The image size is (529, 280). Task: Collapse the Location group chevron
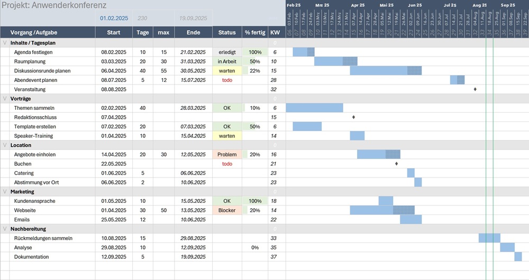coord(5,145)
